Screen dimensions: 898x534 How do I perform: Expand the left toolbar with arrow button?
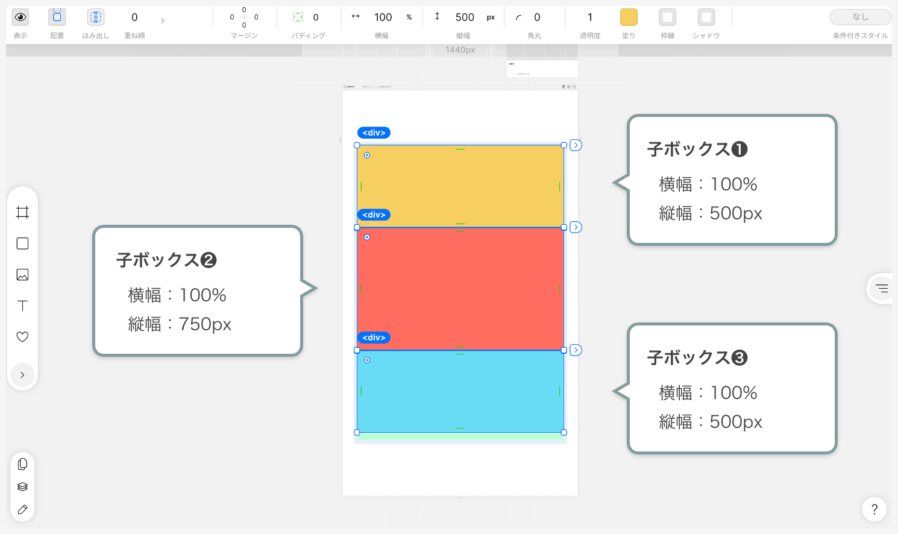click(x=22, y=375)
